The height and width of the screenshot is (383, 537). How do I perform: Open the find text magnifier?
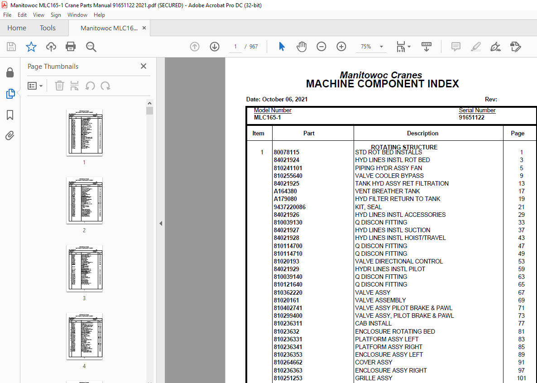point(91,47)
